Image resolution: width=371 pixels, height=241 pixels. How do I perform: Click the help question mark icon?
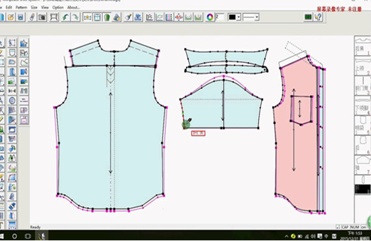pyautogui.click(x=318, y=18)
